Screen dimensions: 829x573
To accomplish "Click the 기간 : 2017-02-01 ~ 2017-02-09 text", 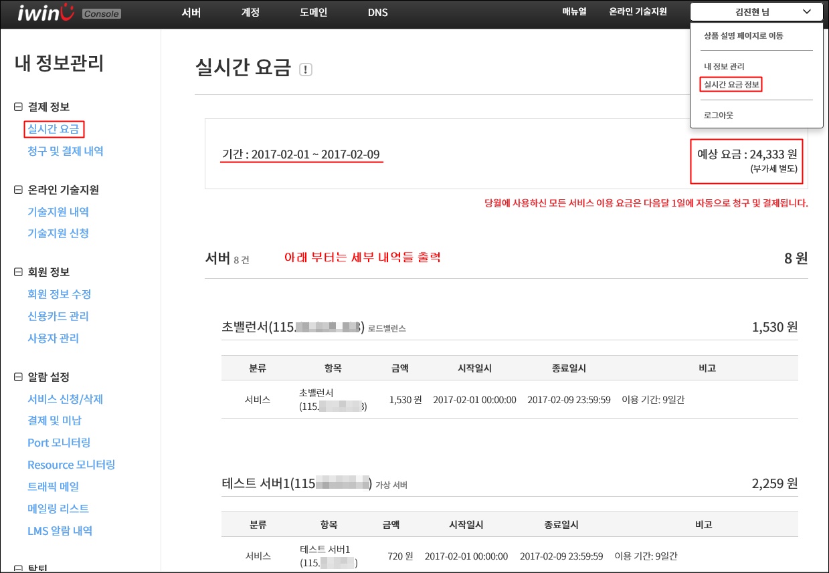I will [301, 155].
